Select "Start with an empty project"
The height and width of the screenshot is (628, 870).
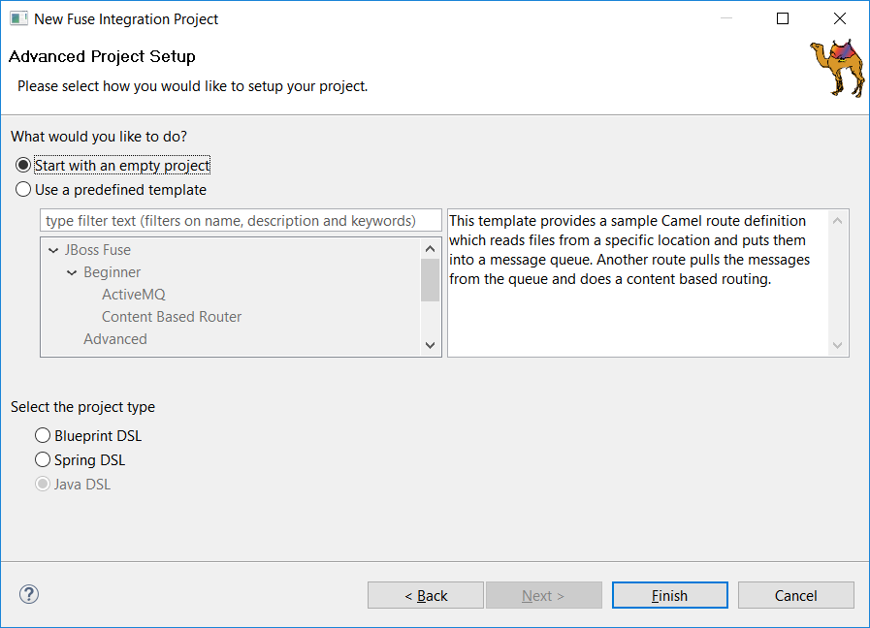[x=23, y=166]
